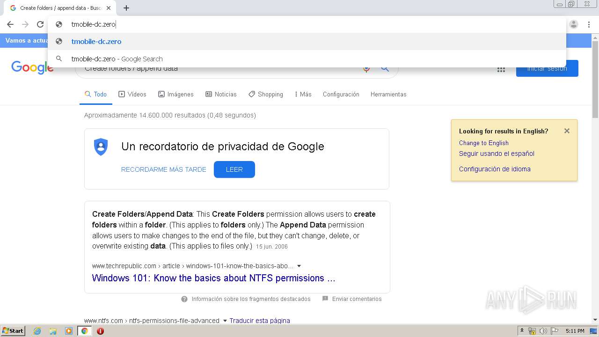Expand the techrepublic.com result dropdown arrow

click(299, 266)
